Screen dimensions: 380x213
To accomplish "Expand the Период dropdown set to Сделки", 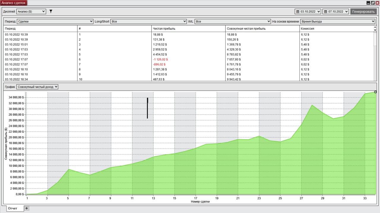I will 55,21.
